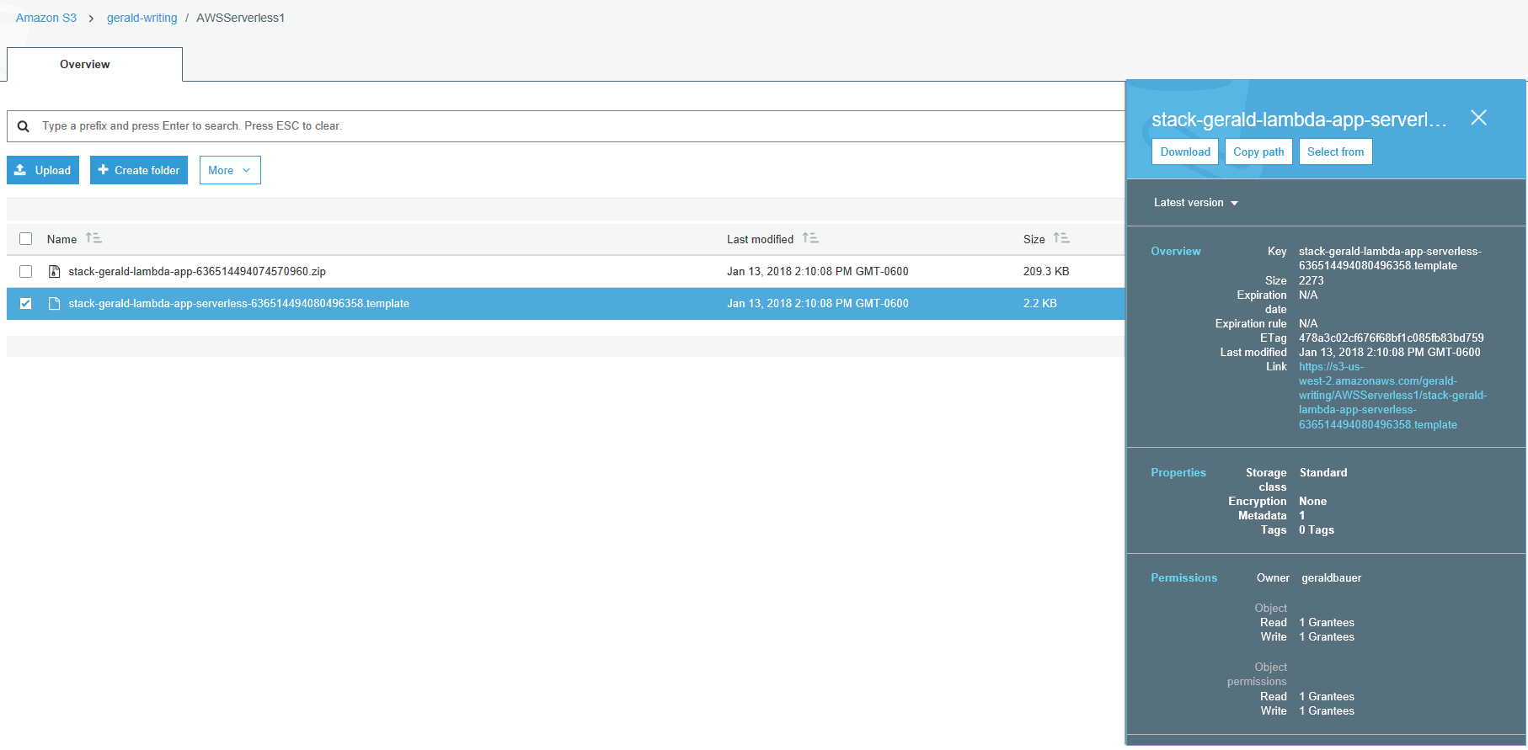1528x750 pixels.
Task: Click the Copy path button
Action: (x=1258, y=152)
